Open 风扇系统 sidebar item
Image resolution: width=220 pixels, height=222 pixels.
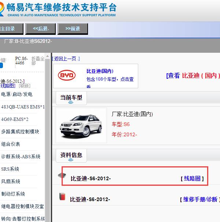point(11,181)
